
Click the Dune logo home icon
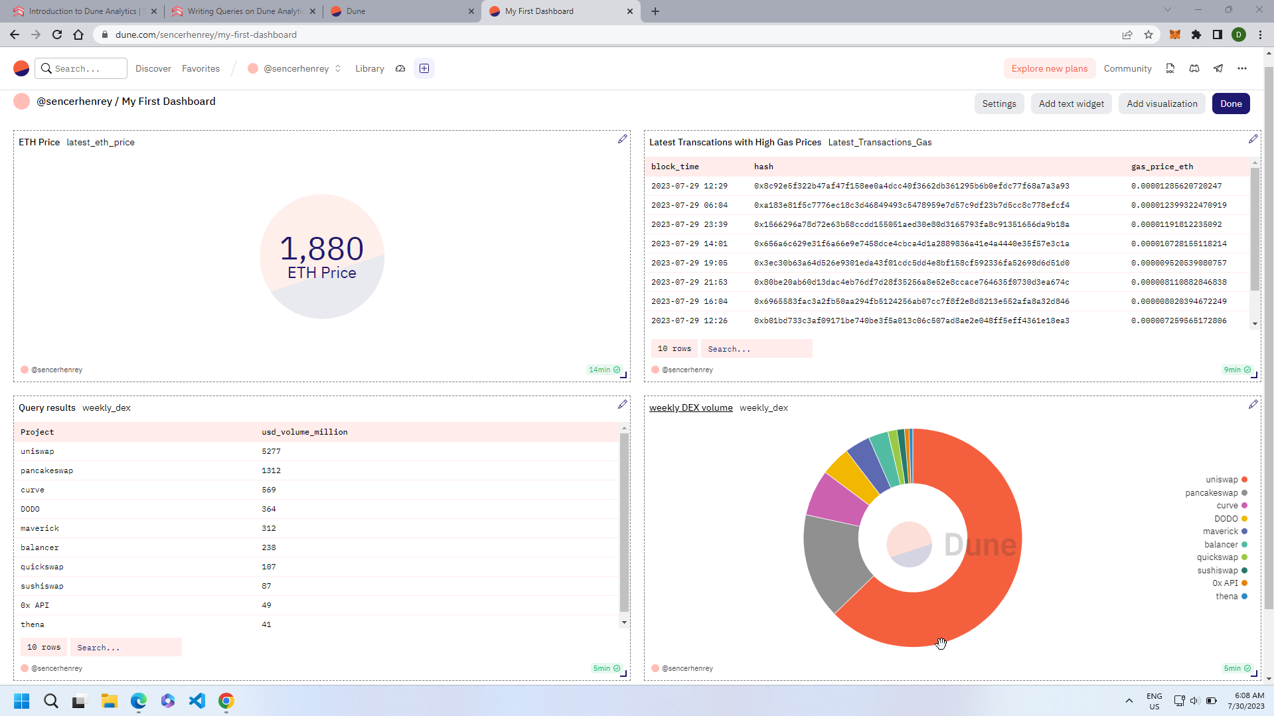pos(21,68)
